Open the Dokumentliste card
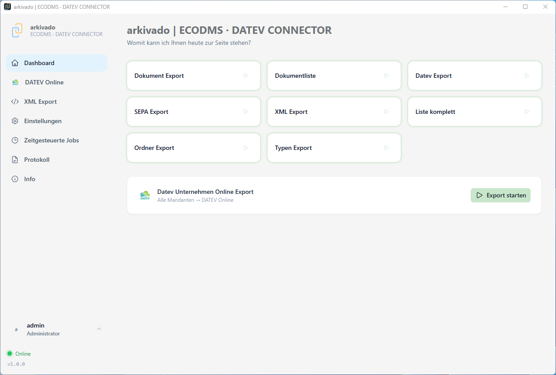 tap(334, 76)
